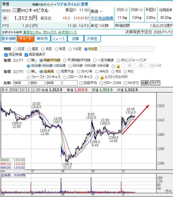Choose RCI indicator
The image size is (173, 197).
tap(125, 72)
